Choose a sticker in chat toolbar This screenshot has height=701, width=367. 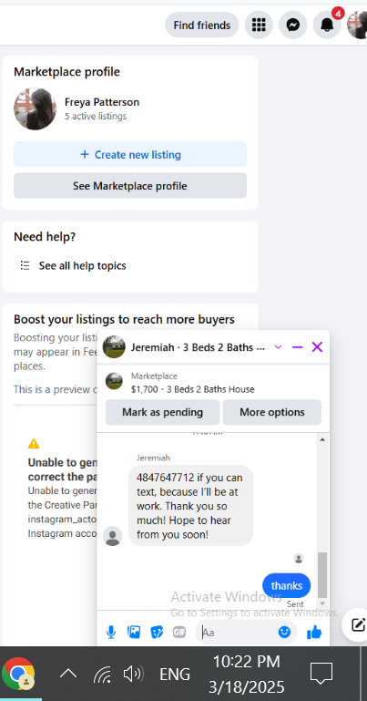pos(157,632)
